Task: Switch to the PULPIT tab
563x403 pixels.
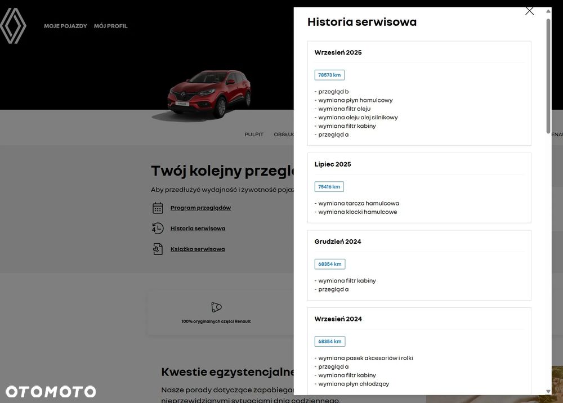Action: coord(254,134)
